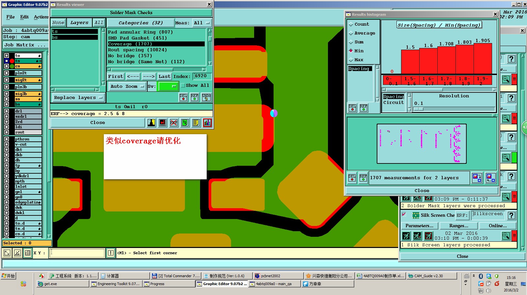Click the REF icon under the histogram radio list
Viewport: 527px width, 295px height.
coord(364,108)
